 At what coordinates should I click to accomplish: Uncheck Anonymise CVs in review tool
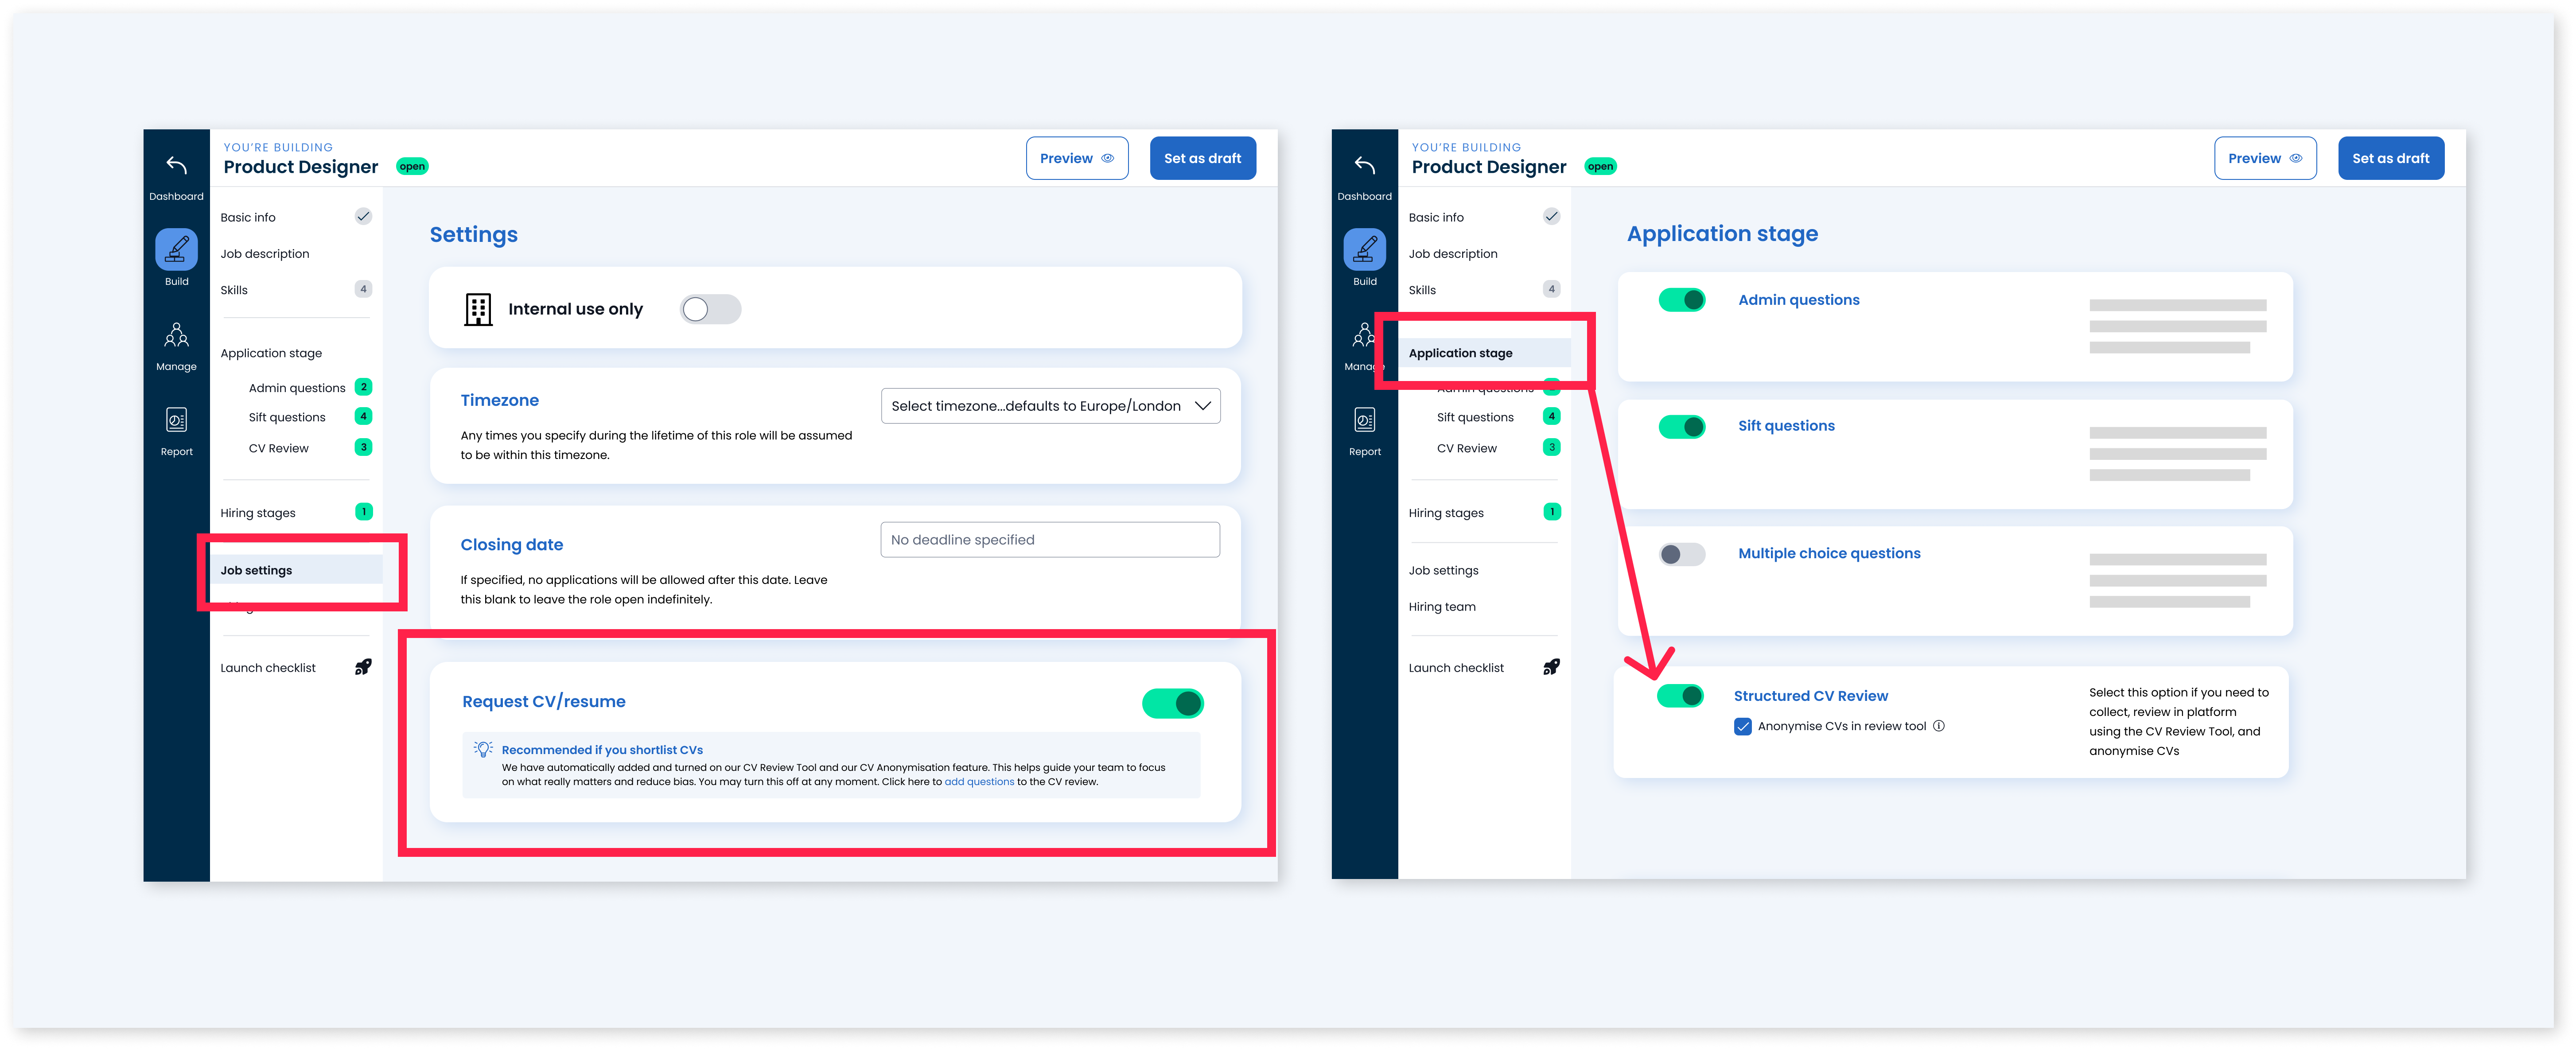click(1743, 727)
